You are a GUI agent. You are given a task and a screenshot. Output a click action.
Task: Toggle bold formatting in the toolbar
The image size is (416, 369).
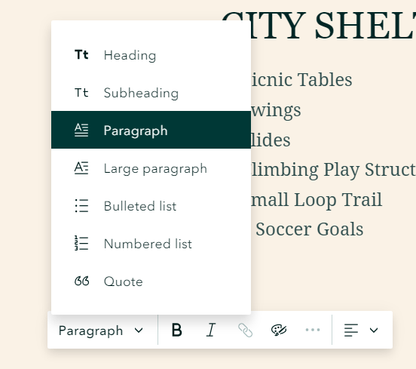pyautogui.click(x=176, y=330)
